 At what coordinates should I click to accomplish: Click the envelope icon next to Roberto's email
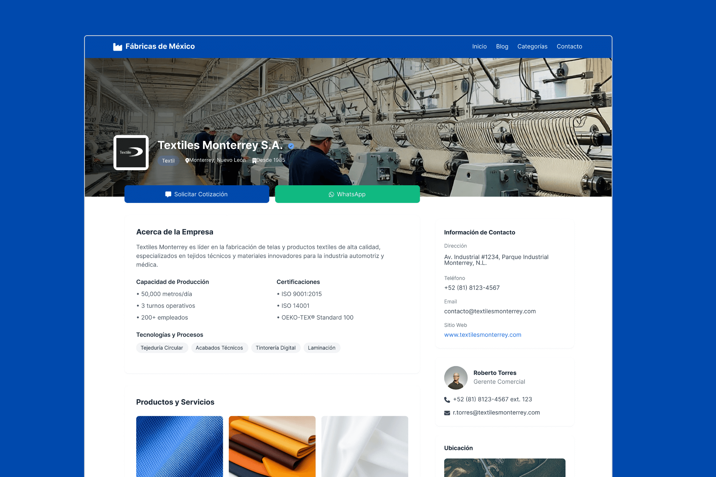(447, 413)
